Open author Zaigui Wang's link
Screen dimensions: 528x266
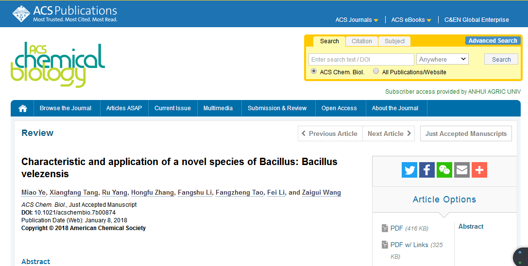[321, 193]
